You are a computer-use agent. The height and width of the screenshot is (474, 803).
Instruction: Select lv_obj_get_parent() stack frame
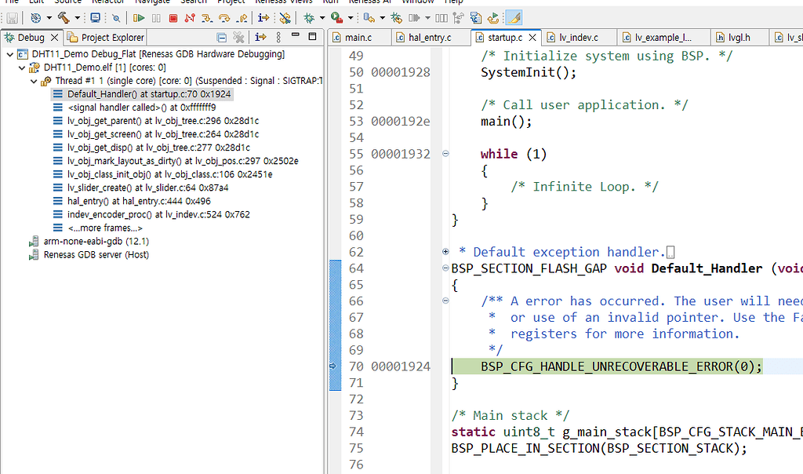[163, 121]
